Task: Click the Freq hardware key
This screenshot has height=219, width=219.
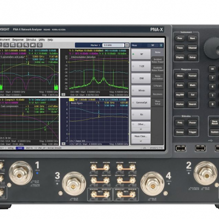Action: point(180,123)
